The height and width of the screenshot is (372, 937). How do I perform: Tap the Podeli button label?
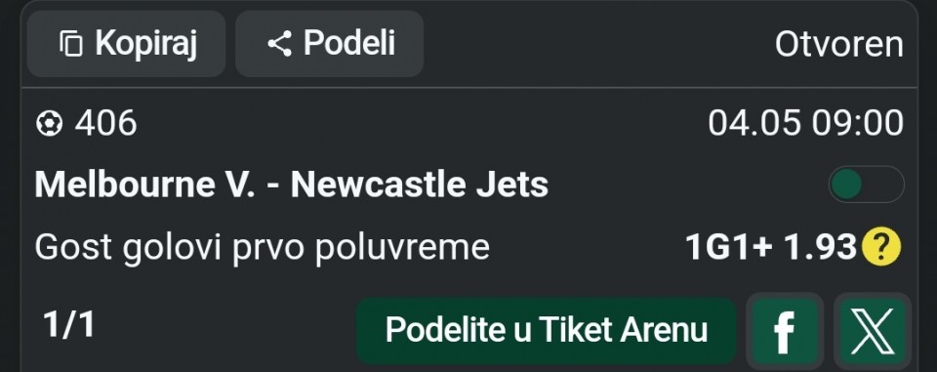click(x=349, y=43)
